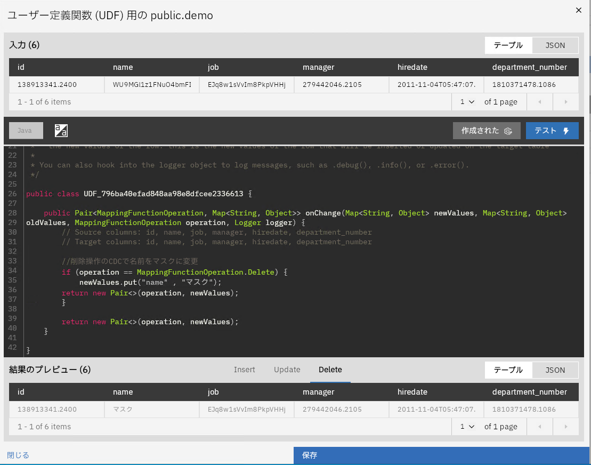Click the font case toggle icon beside Java
Viewport: 591px width, 465px height.
[61, 131]
